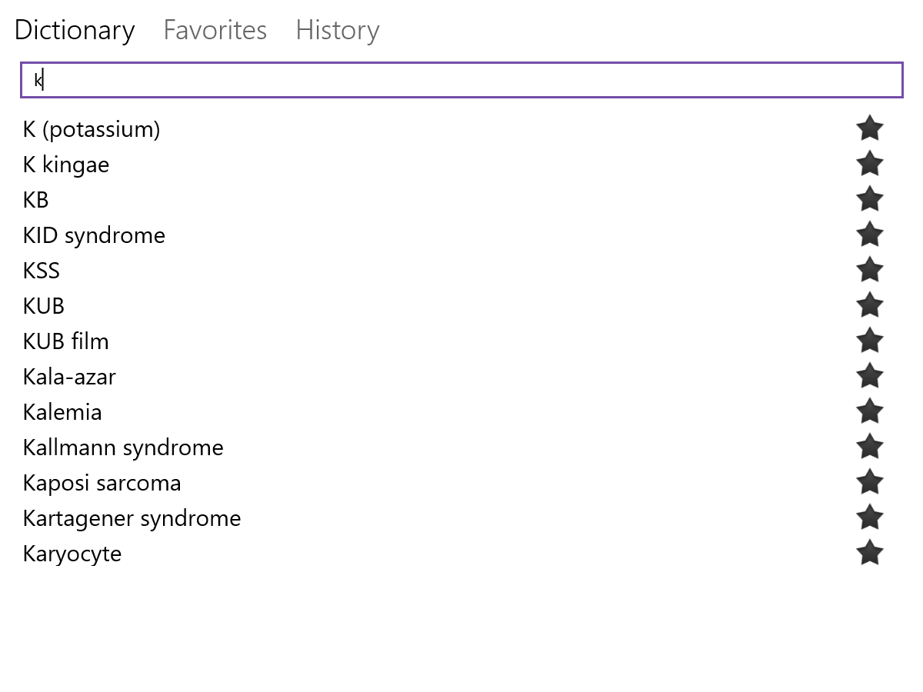Image resolution: width=923 pixels, height=692 pixels.
Task: Star the Kallmann syndrome entry
Action: click(869, 447)
